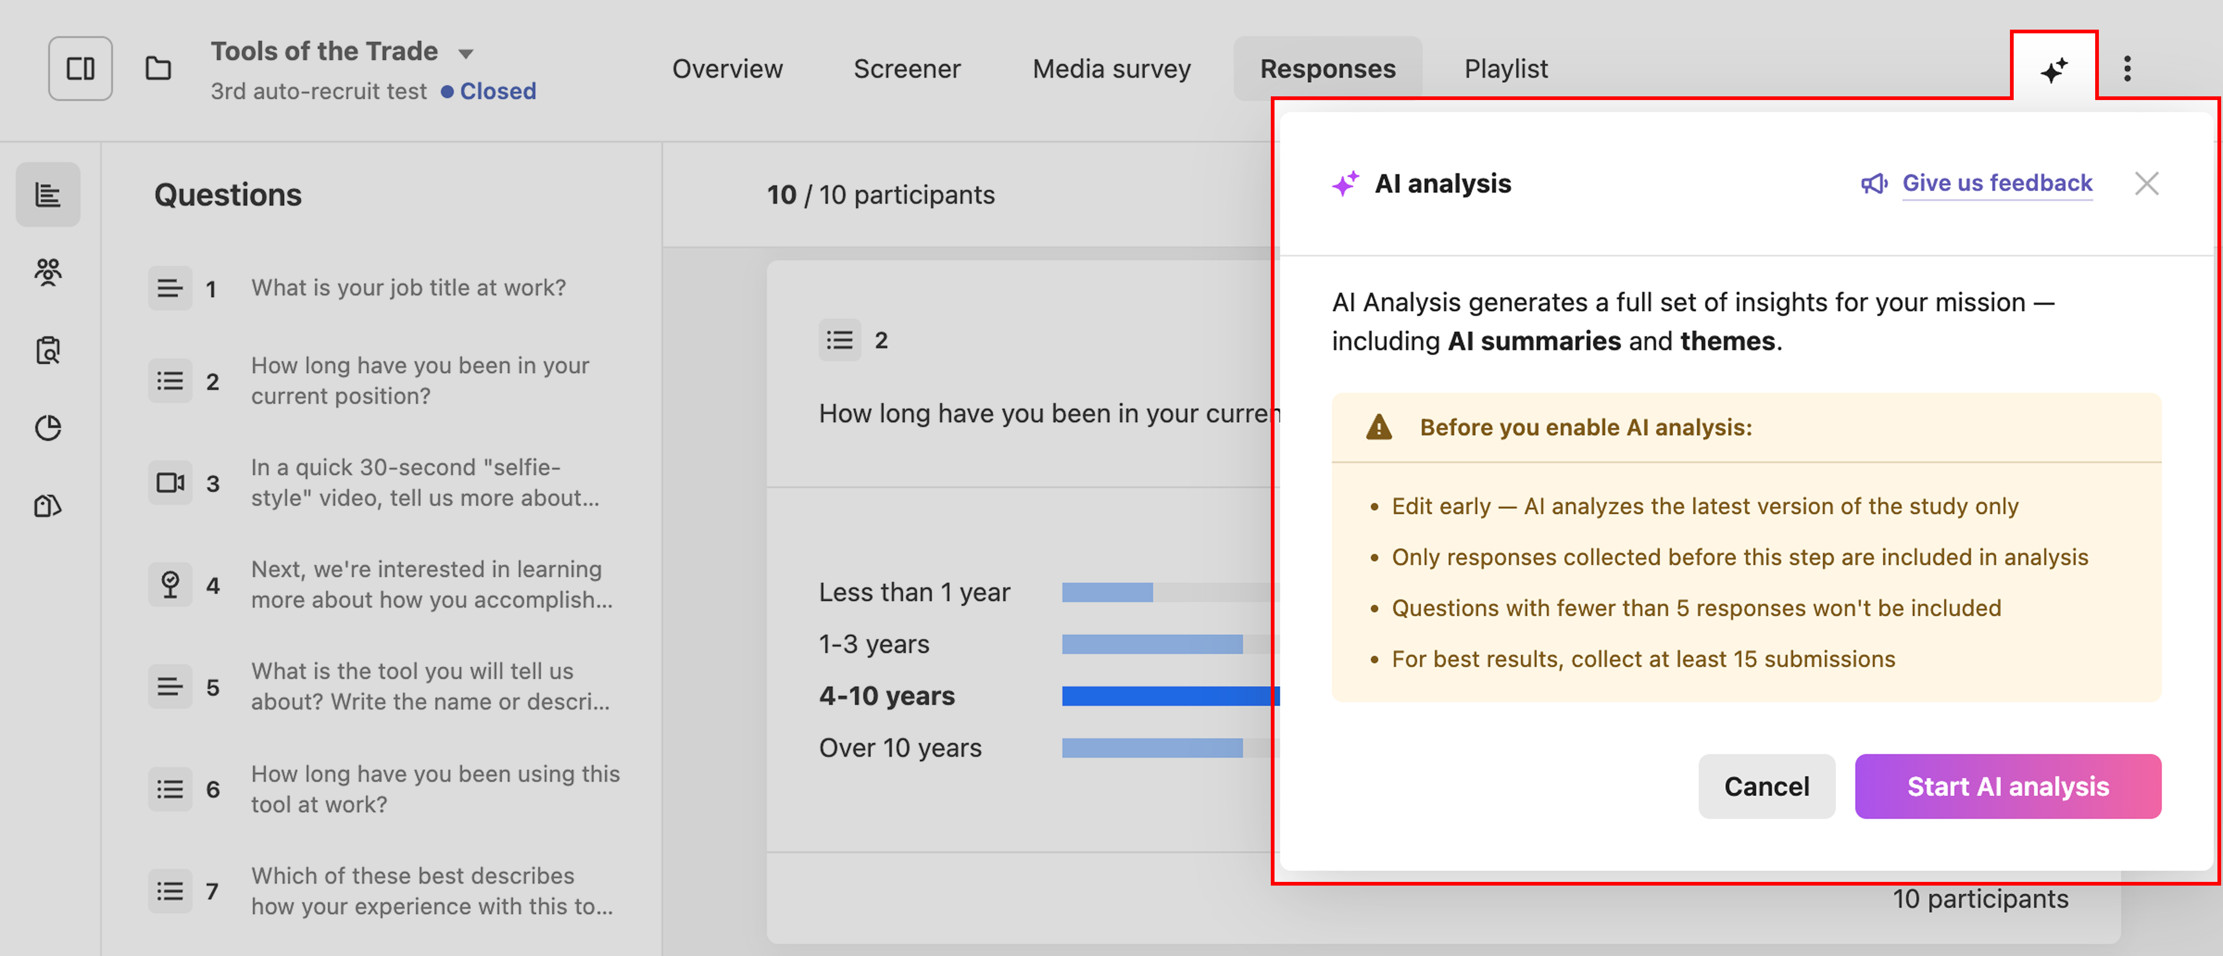Close the AI analysis panel

point(2145,183)
